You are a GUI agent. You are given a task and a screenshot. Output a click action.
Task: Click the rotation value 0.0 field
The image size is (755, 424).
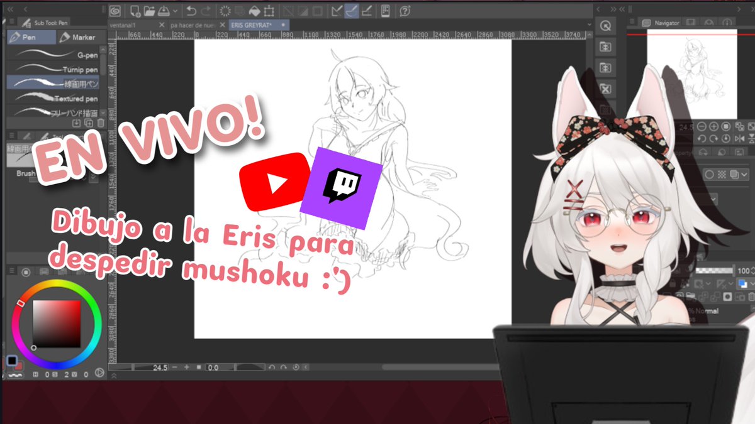pyautogui.click(x=213, y=367)
